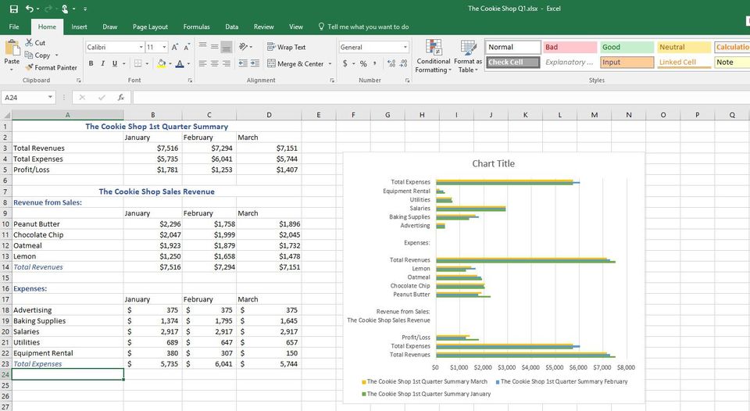The width and height of the screenshot is (750, 411).
Task: Decrease decimal places
Action: pyautogui.click(x=403, y=63)
